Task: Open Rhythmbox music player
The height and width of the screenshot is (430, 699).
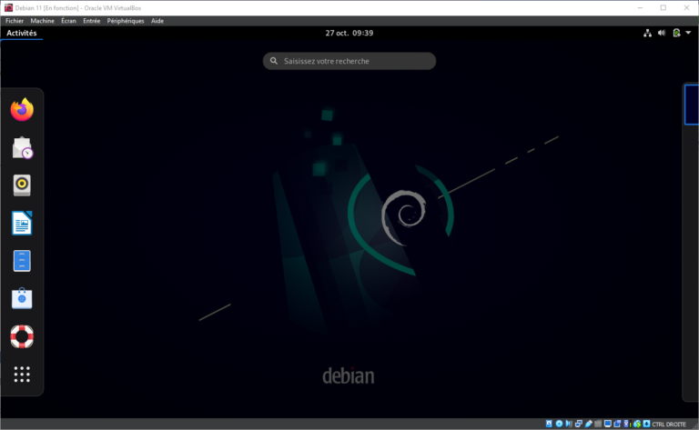Action: pyautogui.click(x=22, y=185)
